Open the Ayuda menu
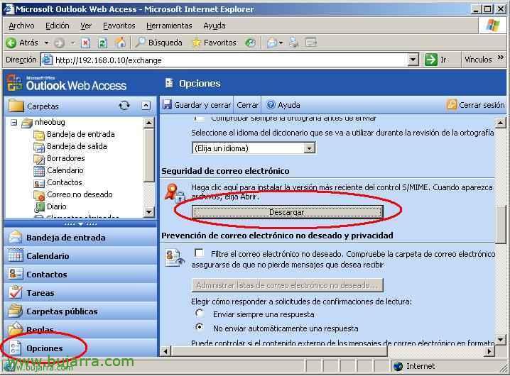Screen dimensions: 510x376 [x=215, y=26]
